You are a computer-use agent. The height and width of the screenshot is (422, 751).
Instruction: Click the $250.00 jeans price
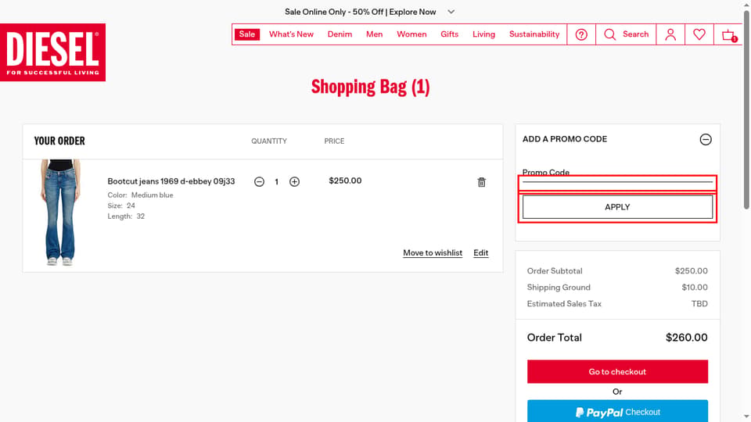345,181
